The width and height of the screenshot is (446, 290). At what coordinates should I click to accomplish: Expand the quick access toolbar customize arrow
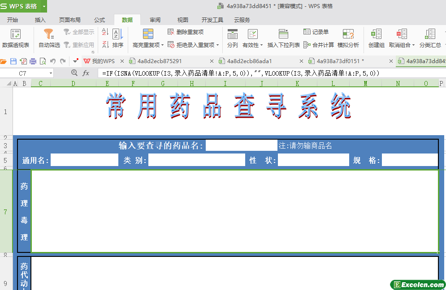75,61
